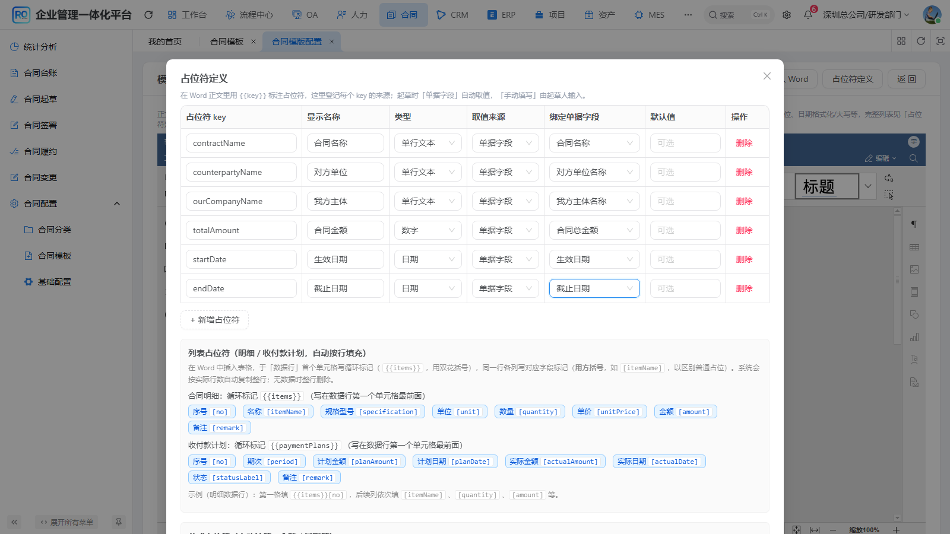The image size is (950, 534).
Task: Open 绑定单据字段 dropdown showing 对方单位名称
Action: pyautogui.click(x=594, y=172)
